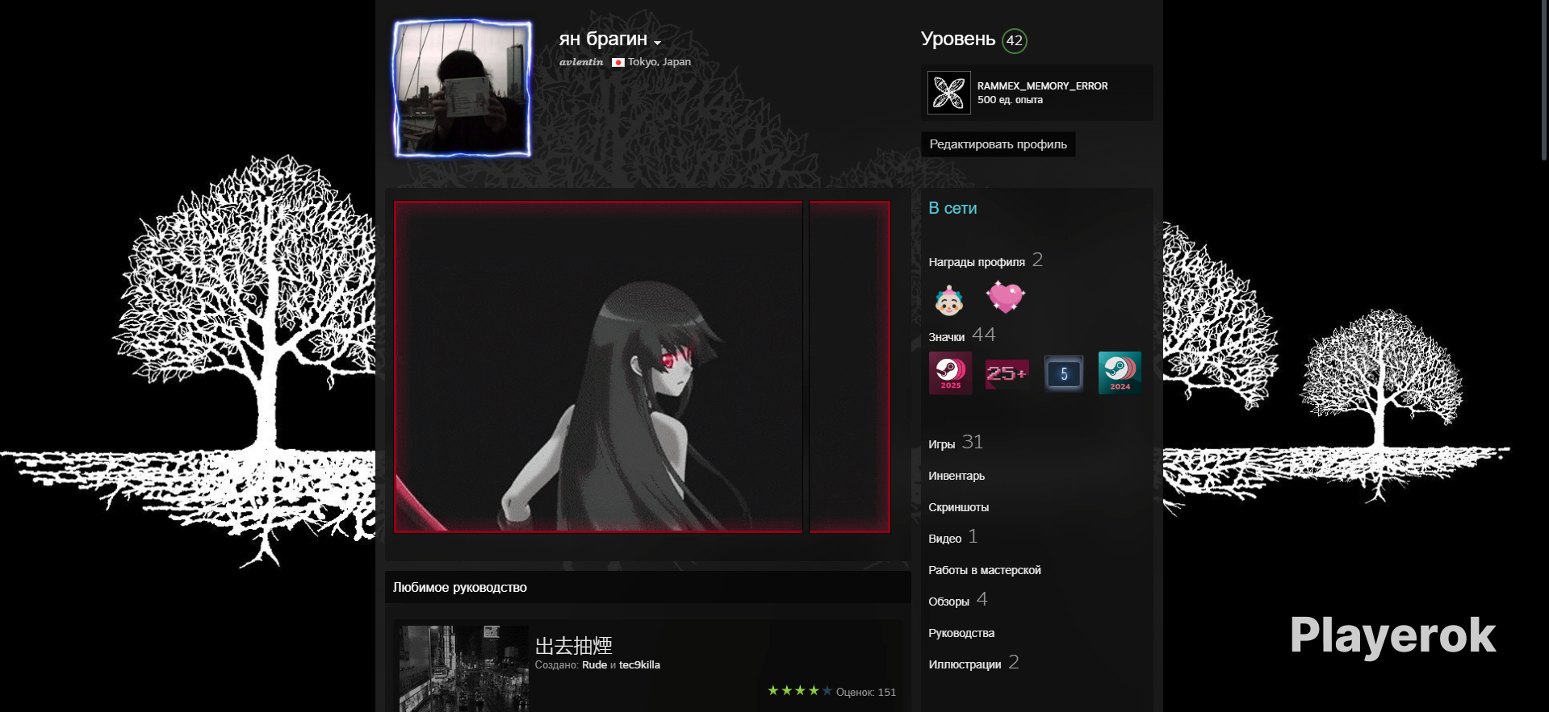
Task: Expand the ян брагин name dropdown arrow
Action: (x=658, y=43)
